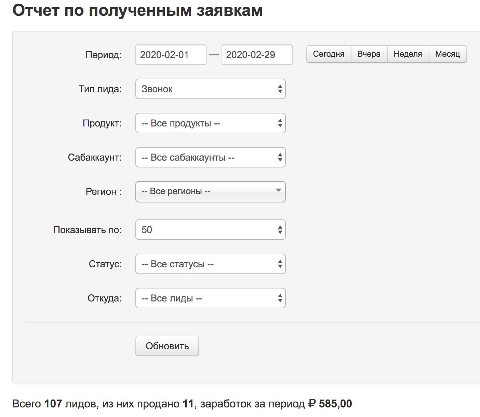Screen dimensions: 480x417
Task: Click the Регион dropdown arrow icon
Action: [x=278, y=190]
